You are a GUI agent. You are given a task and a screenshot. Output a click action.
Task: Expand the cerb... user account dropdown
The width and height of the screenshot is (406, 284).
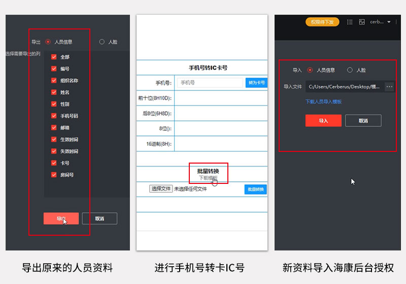tap(381, 22)
